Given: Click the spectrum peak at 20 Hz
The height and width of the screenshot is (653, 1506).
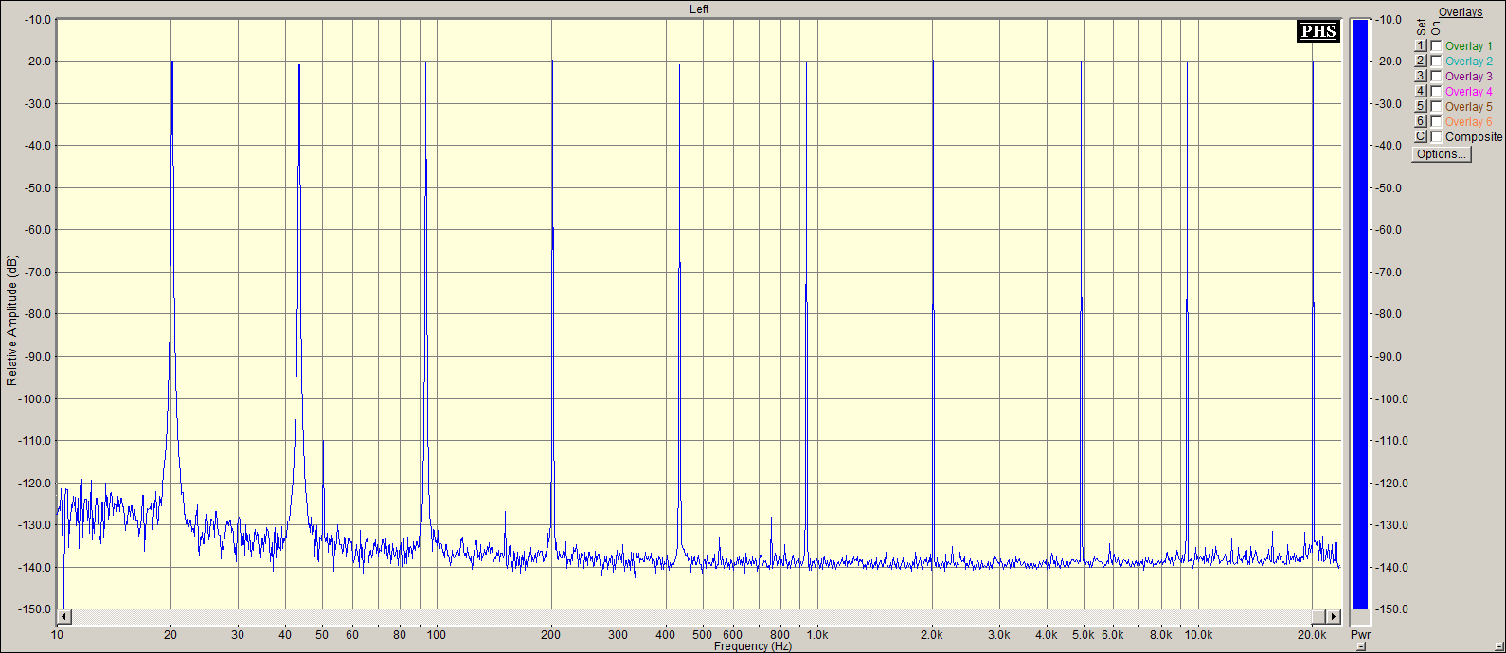Looking at the screenshot, I should tap(171, 62).
